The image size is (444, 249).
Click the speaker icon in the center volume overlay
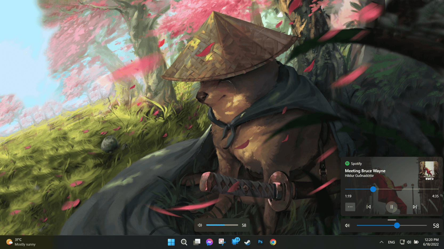(200, 225)
